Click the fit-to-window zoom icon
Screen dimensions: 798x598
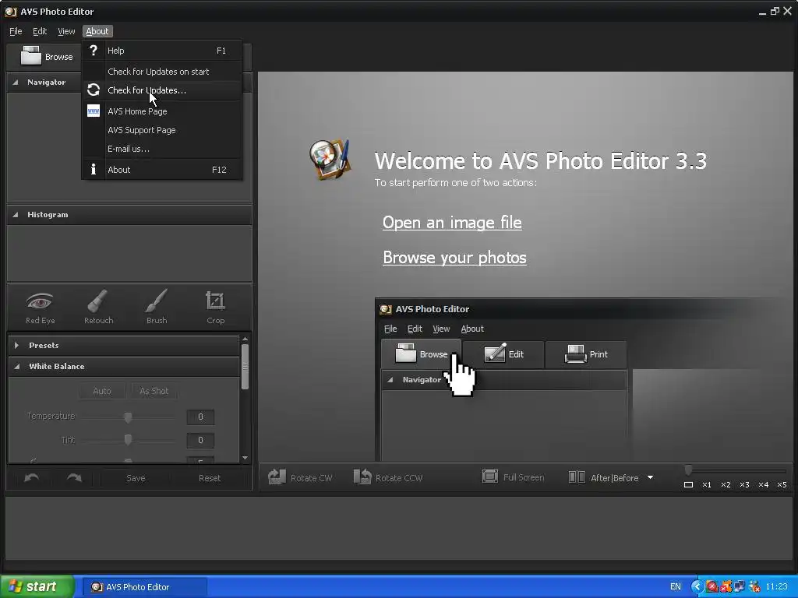click(688, 484)
